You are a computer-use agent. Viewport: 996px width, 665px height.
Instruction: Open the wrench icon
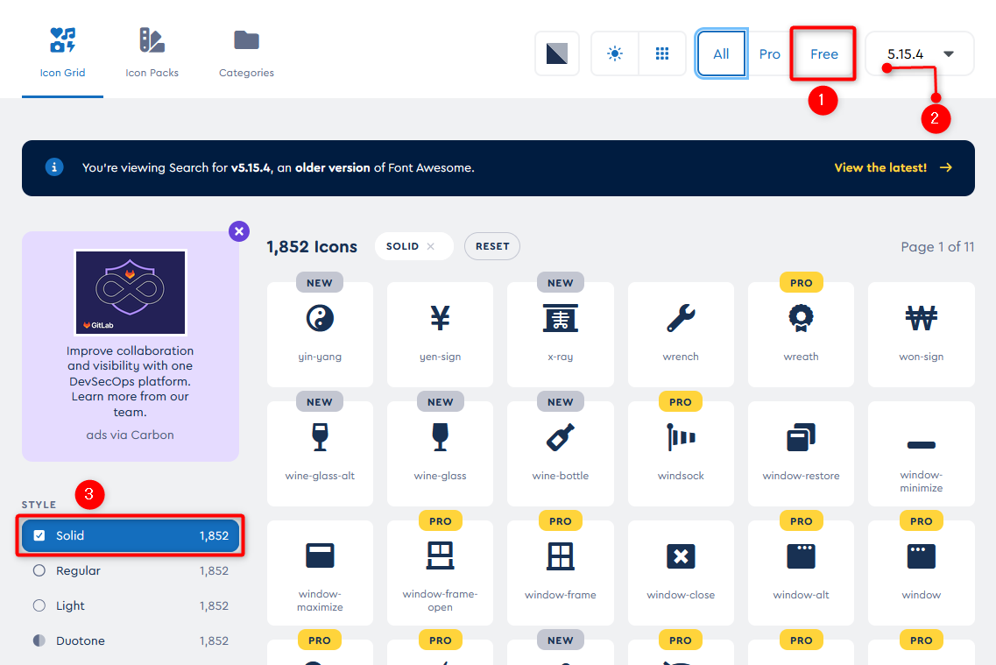tap(681, 335)
